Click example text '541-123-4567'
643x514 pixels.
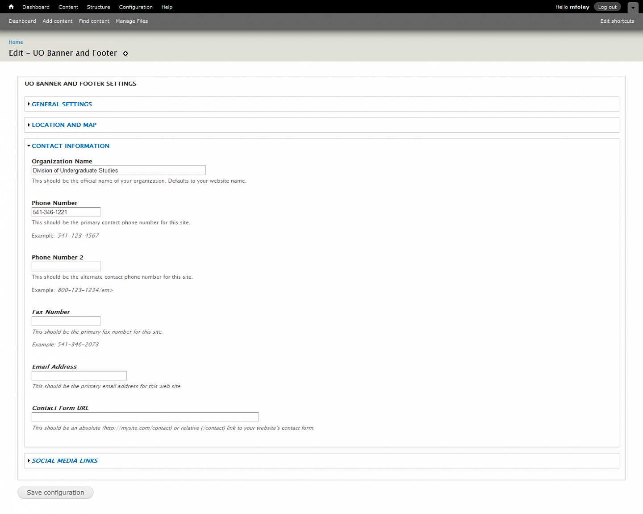(x=78, y=236)
